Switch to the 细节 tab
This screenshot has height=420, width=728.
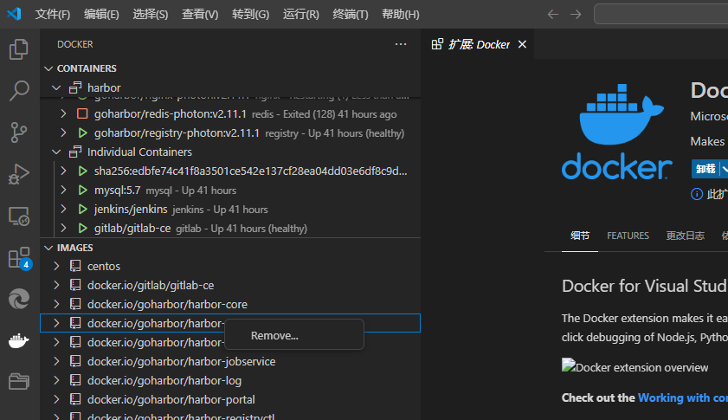coord(580,236)
